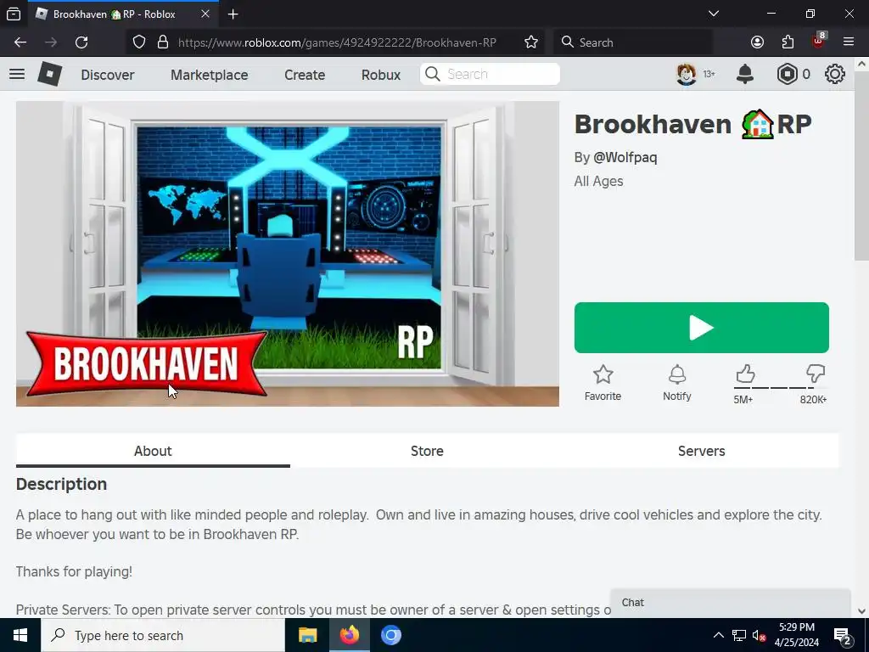Image resolution: width=869 pixels, height=652 pixels.
Task: Open the Robux balance icon
Action: point(787,74)
